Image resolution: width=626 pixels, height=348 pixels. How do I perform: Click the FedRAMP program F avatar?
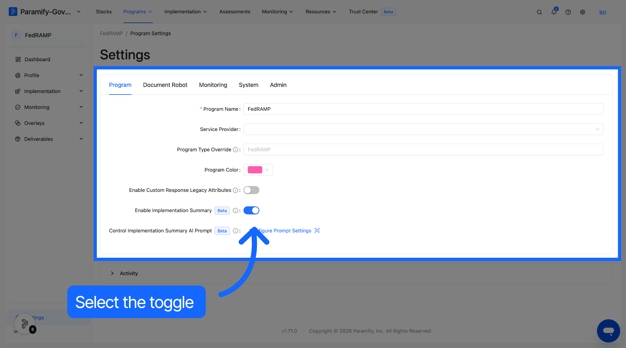click(x=16, y=35)
